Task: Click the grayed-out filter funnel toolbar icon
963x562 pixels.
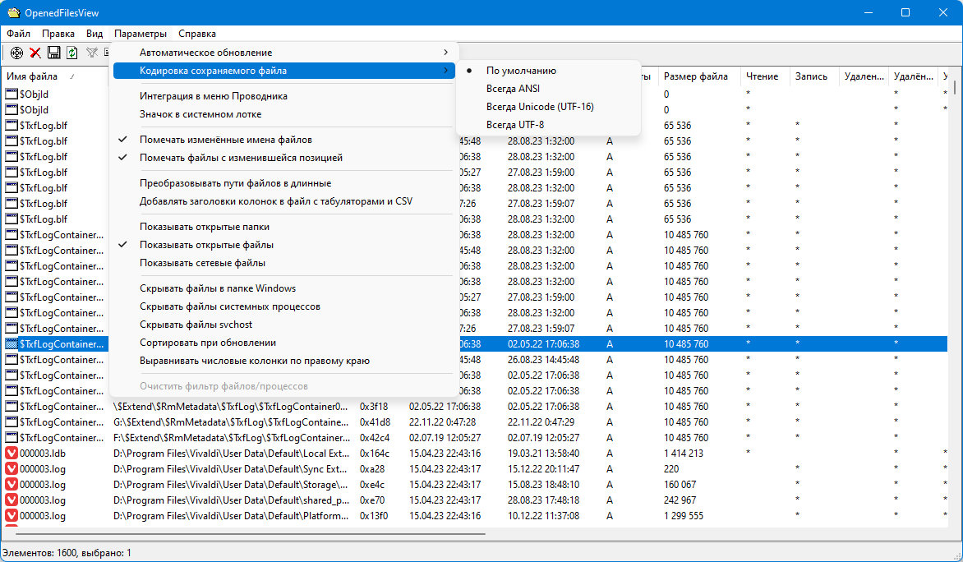Action: point(91,53)
